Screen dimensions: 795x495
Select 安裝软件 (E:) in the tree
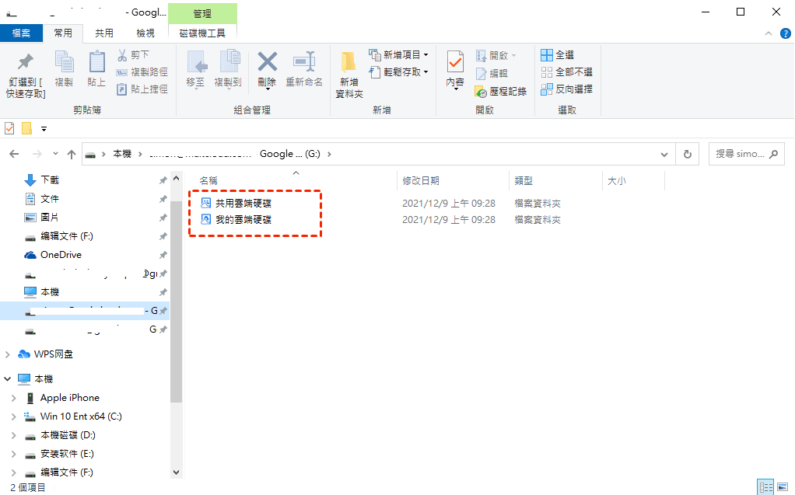click(x=68, y=454)
